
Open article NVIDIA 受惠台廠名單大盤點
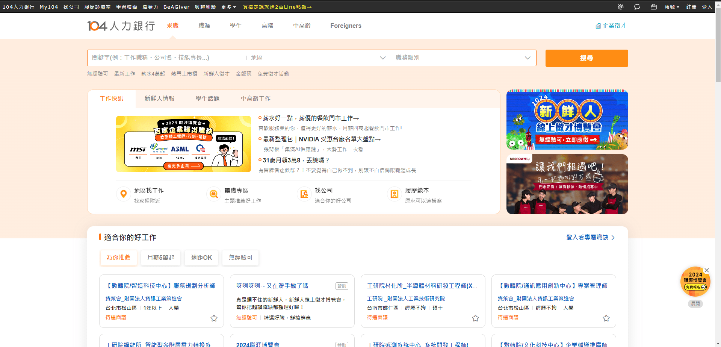pyautogui.click(x=322, y=139)
